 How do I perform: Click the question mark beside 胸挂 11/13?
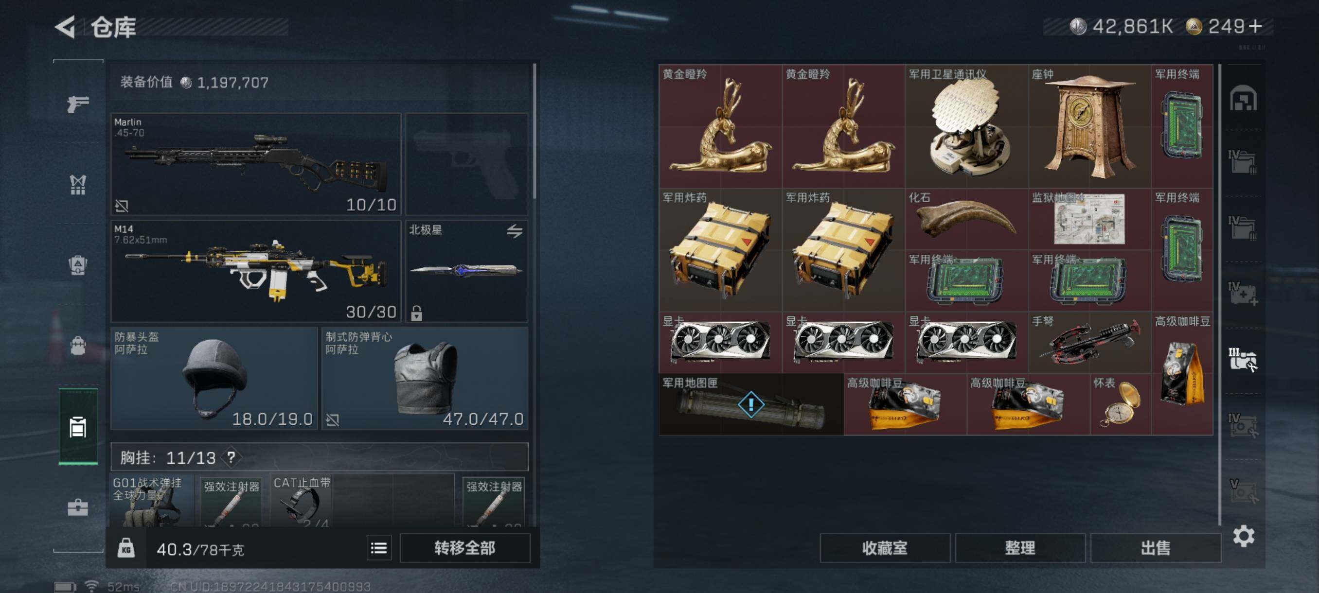point(232,457)
